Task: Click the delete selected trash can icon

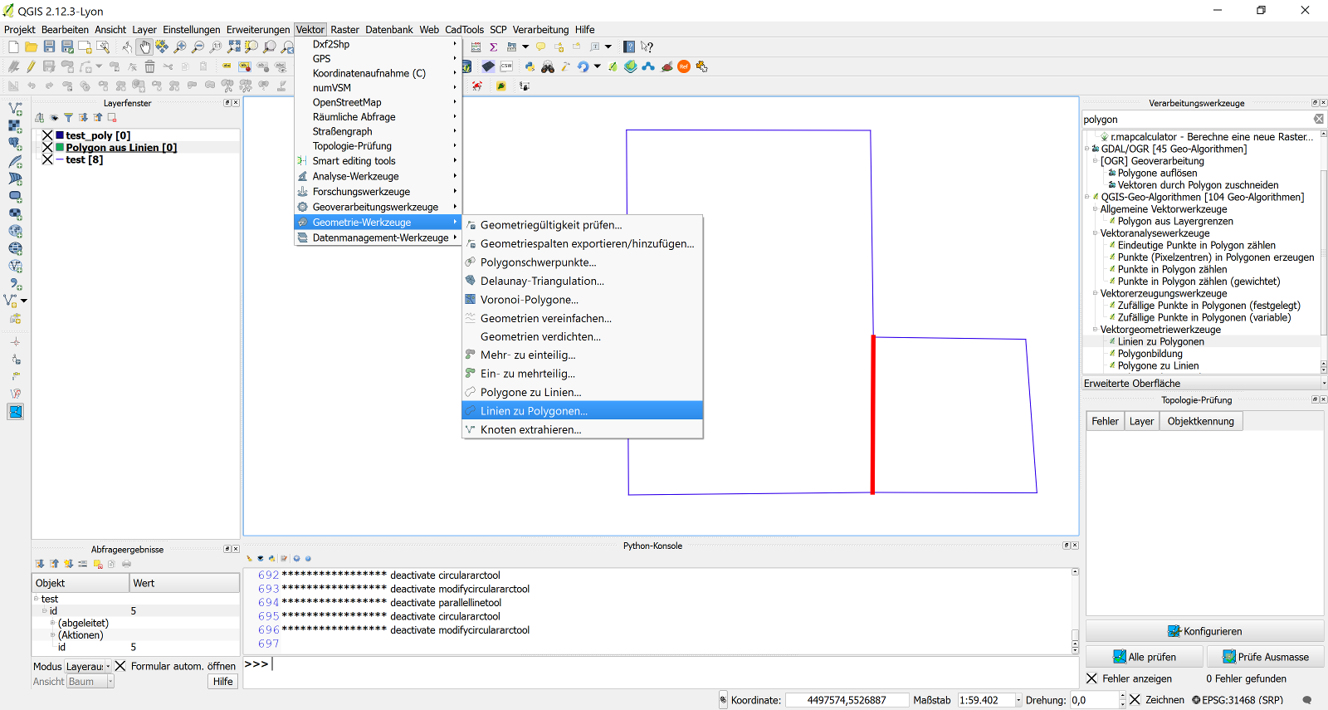Action: [149, 66]
